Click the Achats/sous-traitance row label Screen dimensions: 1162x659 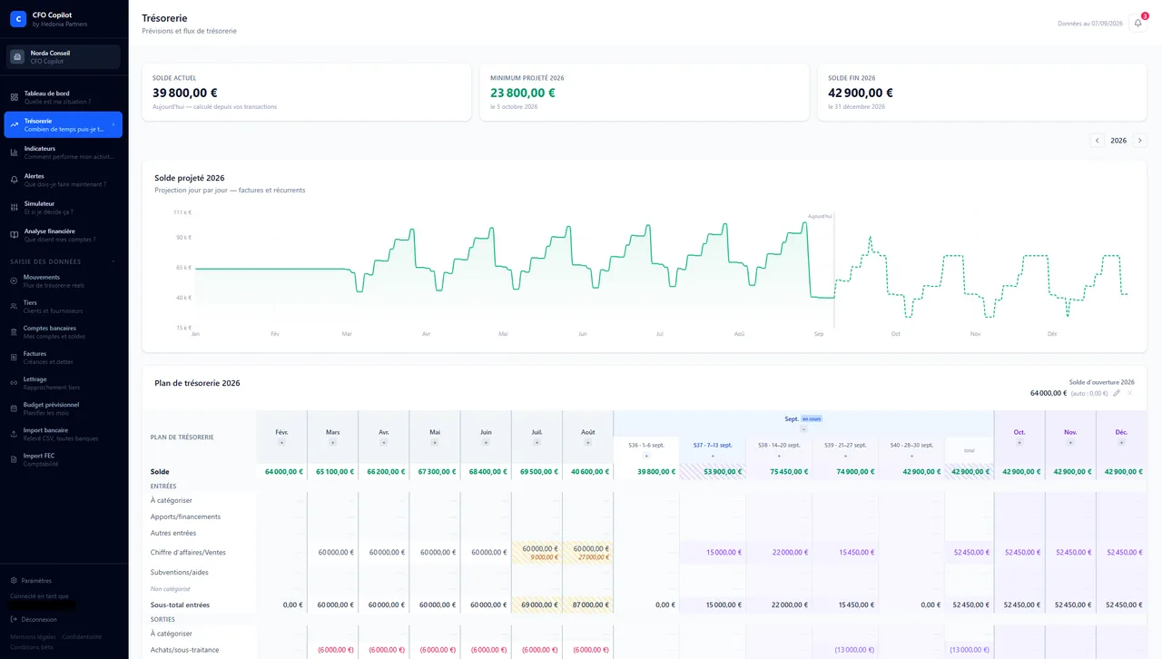coord(184,650)
